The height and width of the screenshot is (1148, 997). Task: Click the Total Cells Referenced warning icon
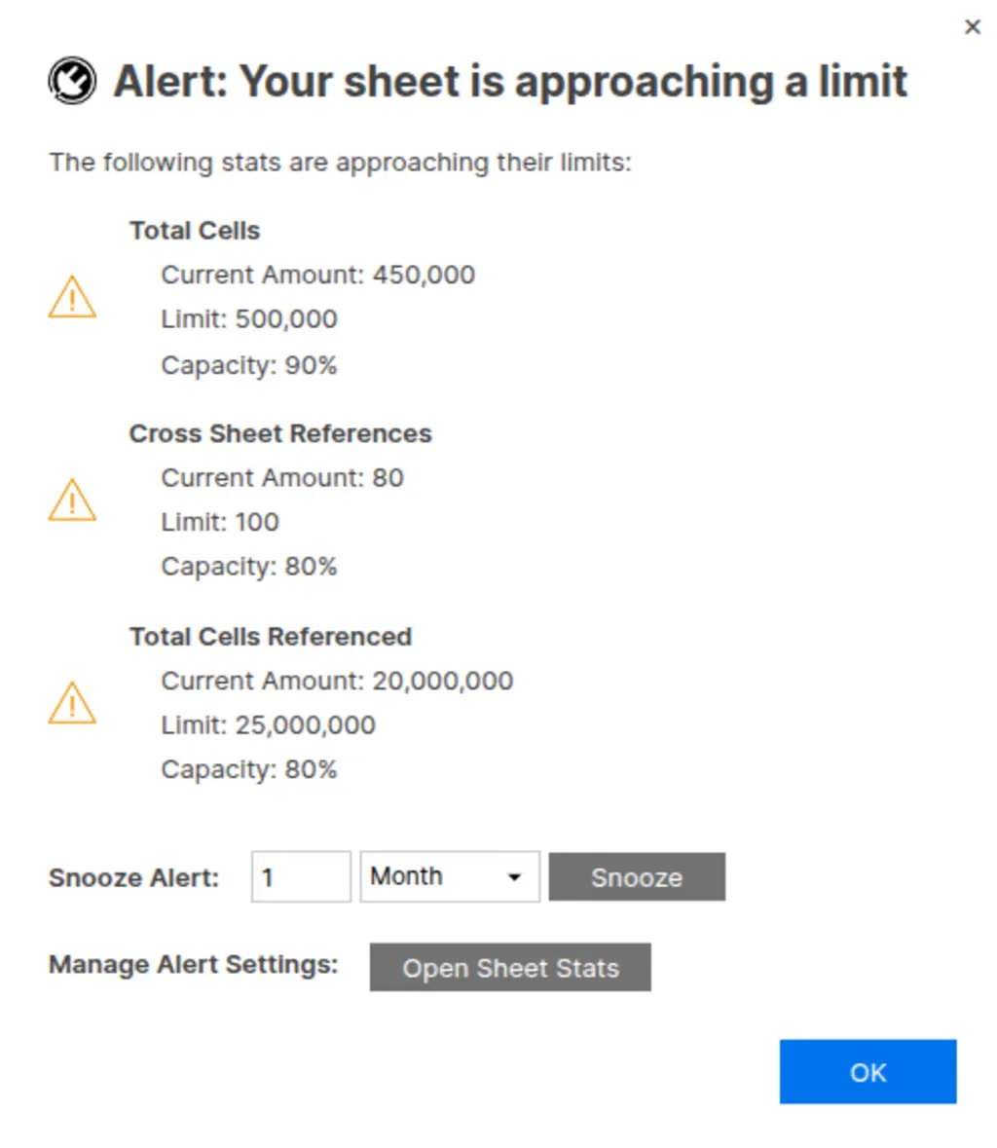pos(72,703)
